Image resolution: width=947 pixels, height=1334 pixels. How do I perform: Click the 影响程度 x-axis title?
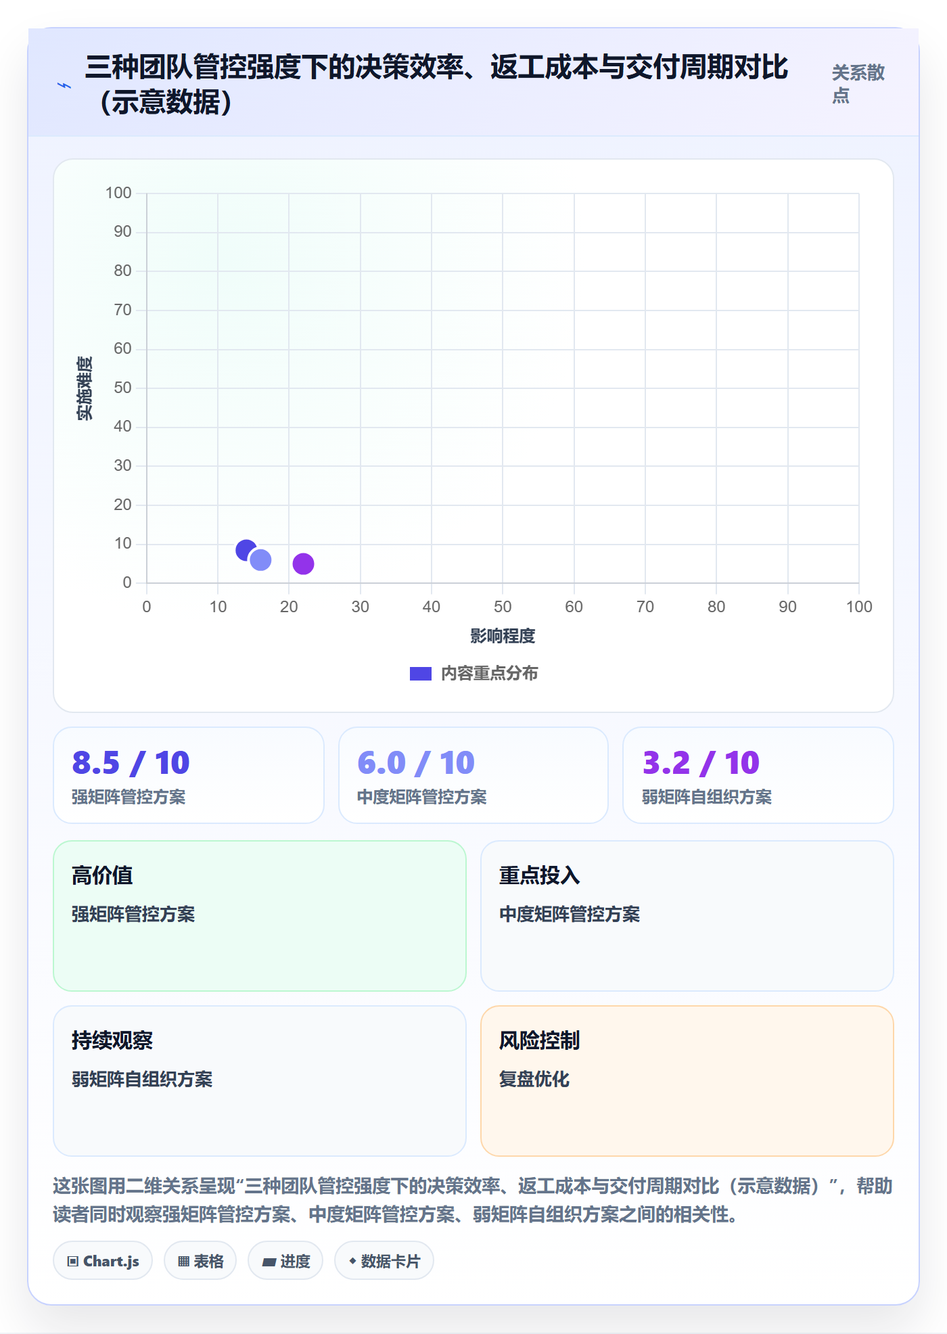pyautogui.click(x=503, y=636)
